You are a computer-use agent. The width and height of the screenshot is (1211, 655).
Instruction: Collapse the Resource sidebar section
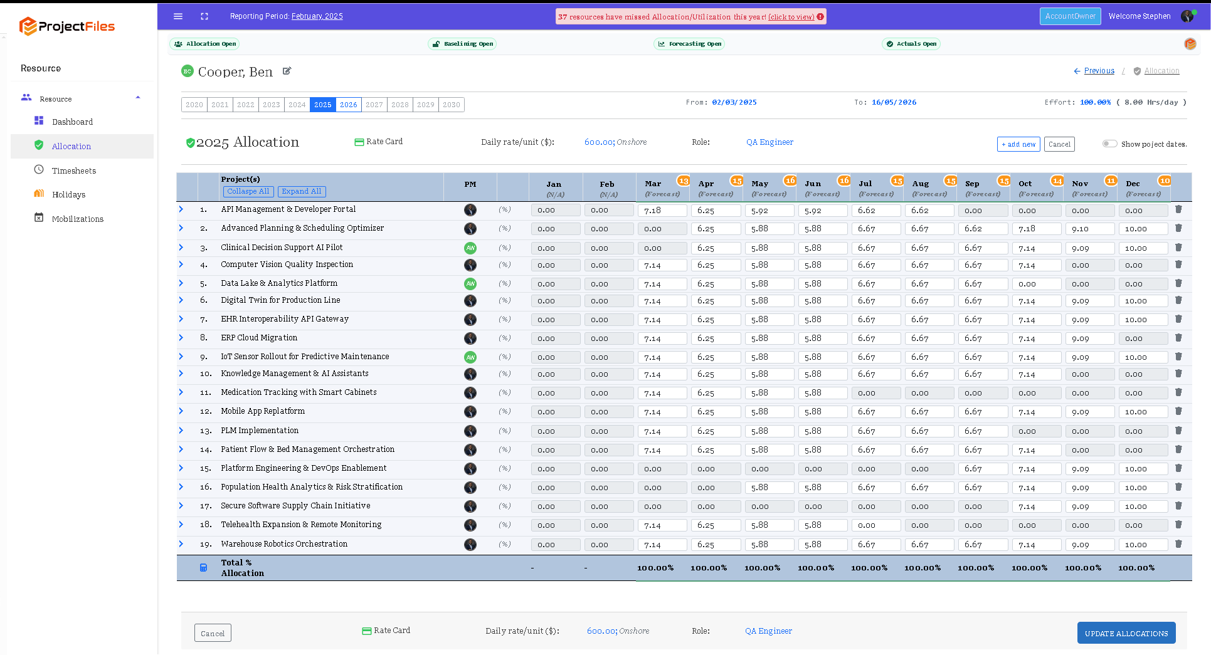coord(138,98)
